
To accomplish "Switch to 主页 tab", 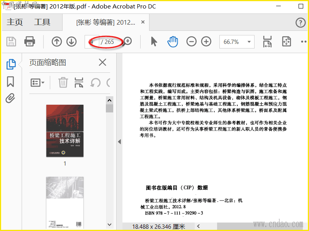I will tap(15, 22).
